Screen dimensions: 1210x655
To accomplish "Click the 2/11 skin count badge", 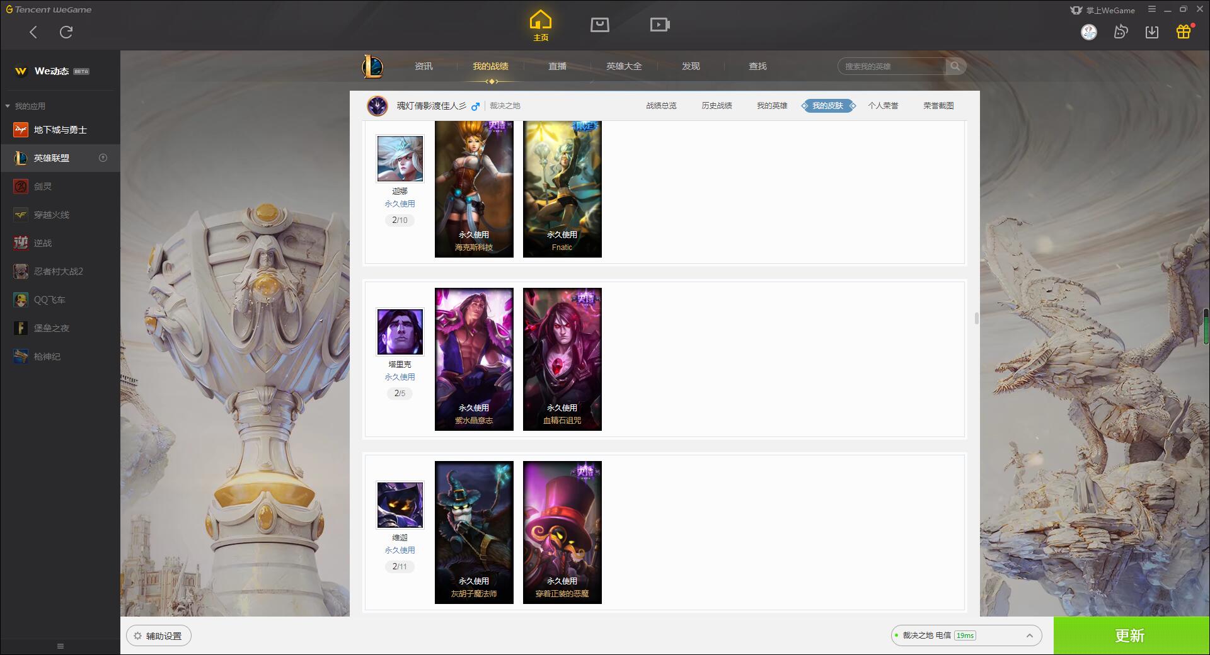I will (400, 566).
